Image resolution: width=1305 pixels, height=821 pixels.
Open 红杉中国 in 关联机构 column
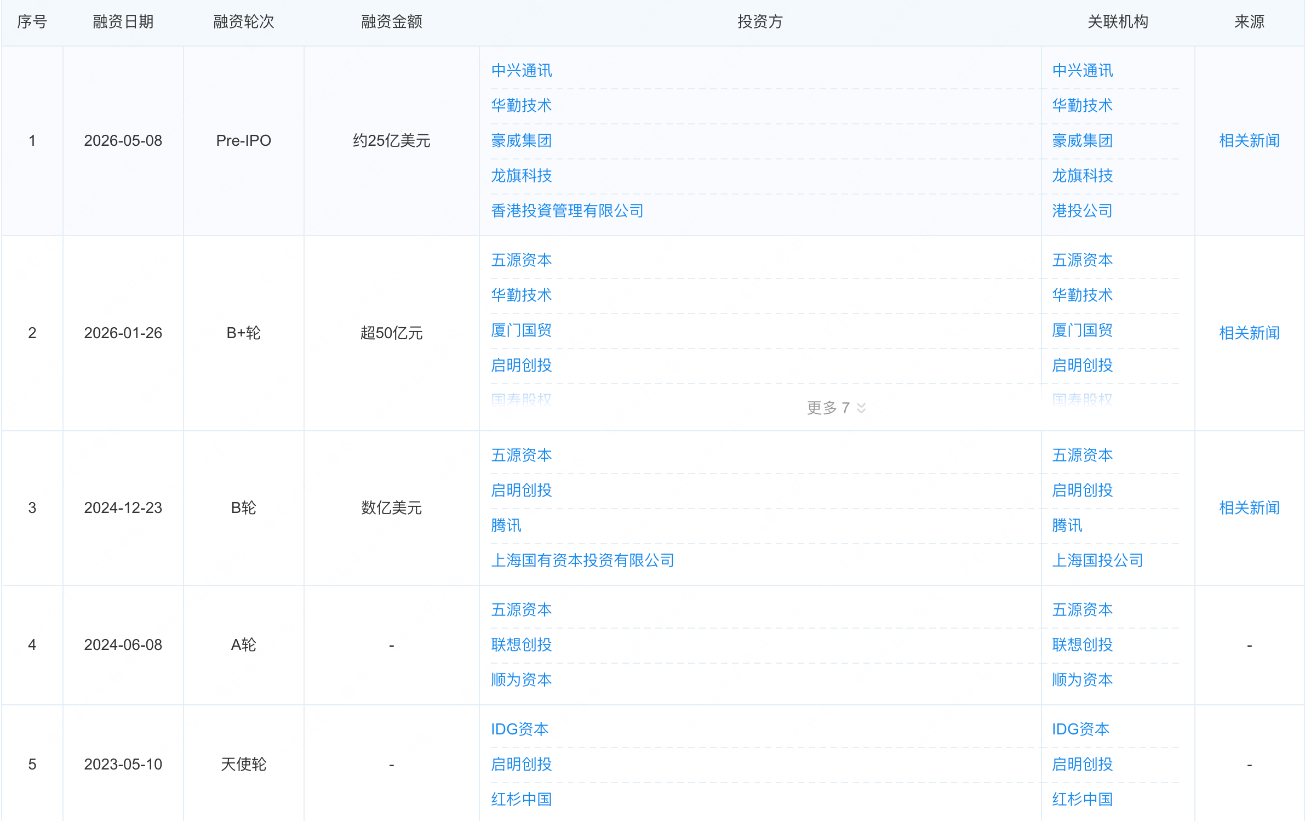click(1083, 800)
